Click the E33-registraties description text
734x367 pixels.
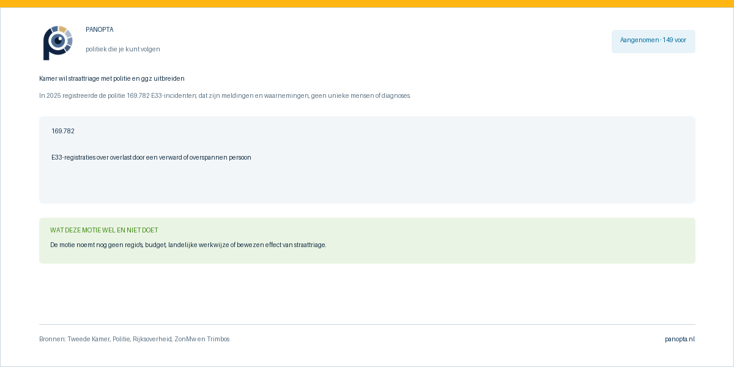tap(151, 157)
